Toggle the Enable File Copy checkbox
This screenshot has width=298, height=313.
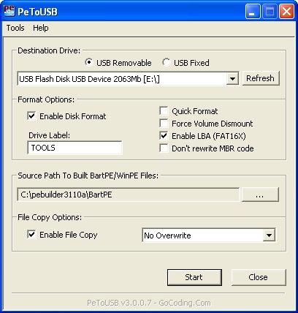click(31, 235)
